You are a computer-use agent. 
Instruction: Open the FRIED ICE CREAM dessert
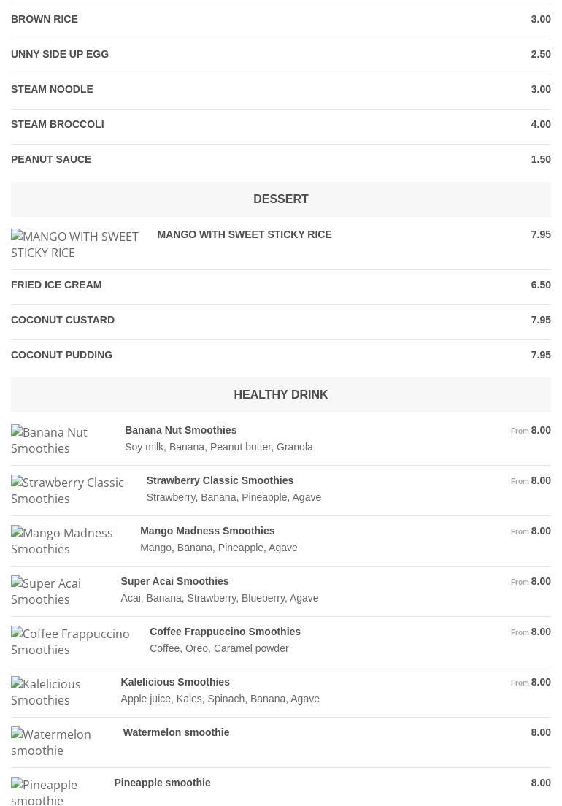pos(56,285)
